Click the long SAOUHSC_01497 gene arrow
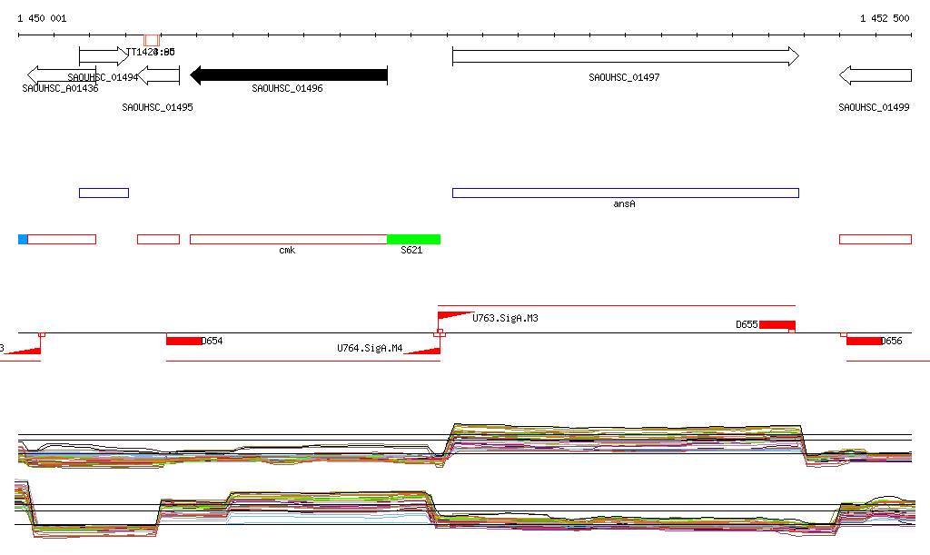 pos(625,56)
